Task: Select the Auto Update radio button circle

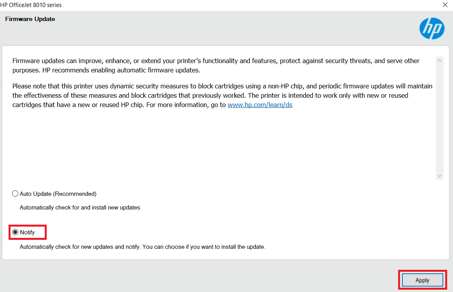Action: coord(15,194)
